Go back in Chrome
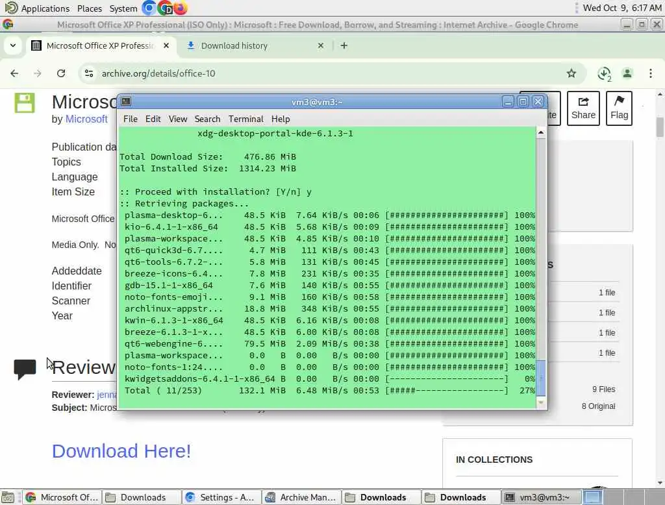 click(14, 73)
